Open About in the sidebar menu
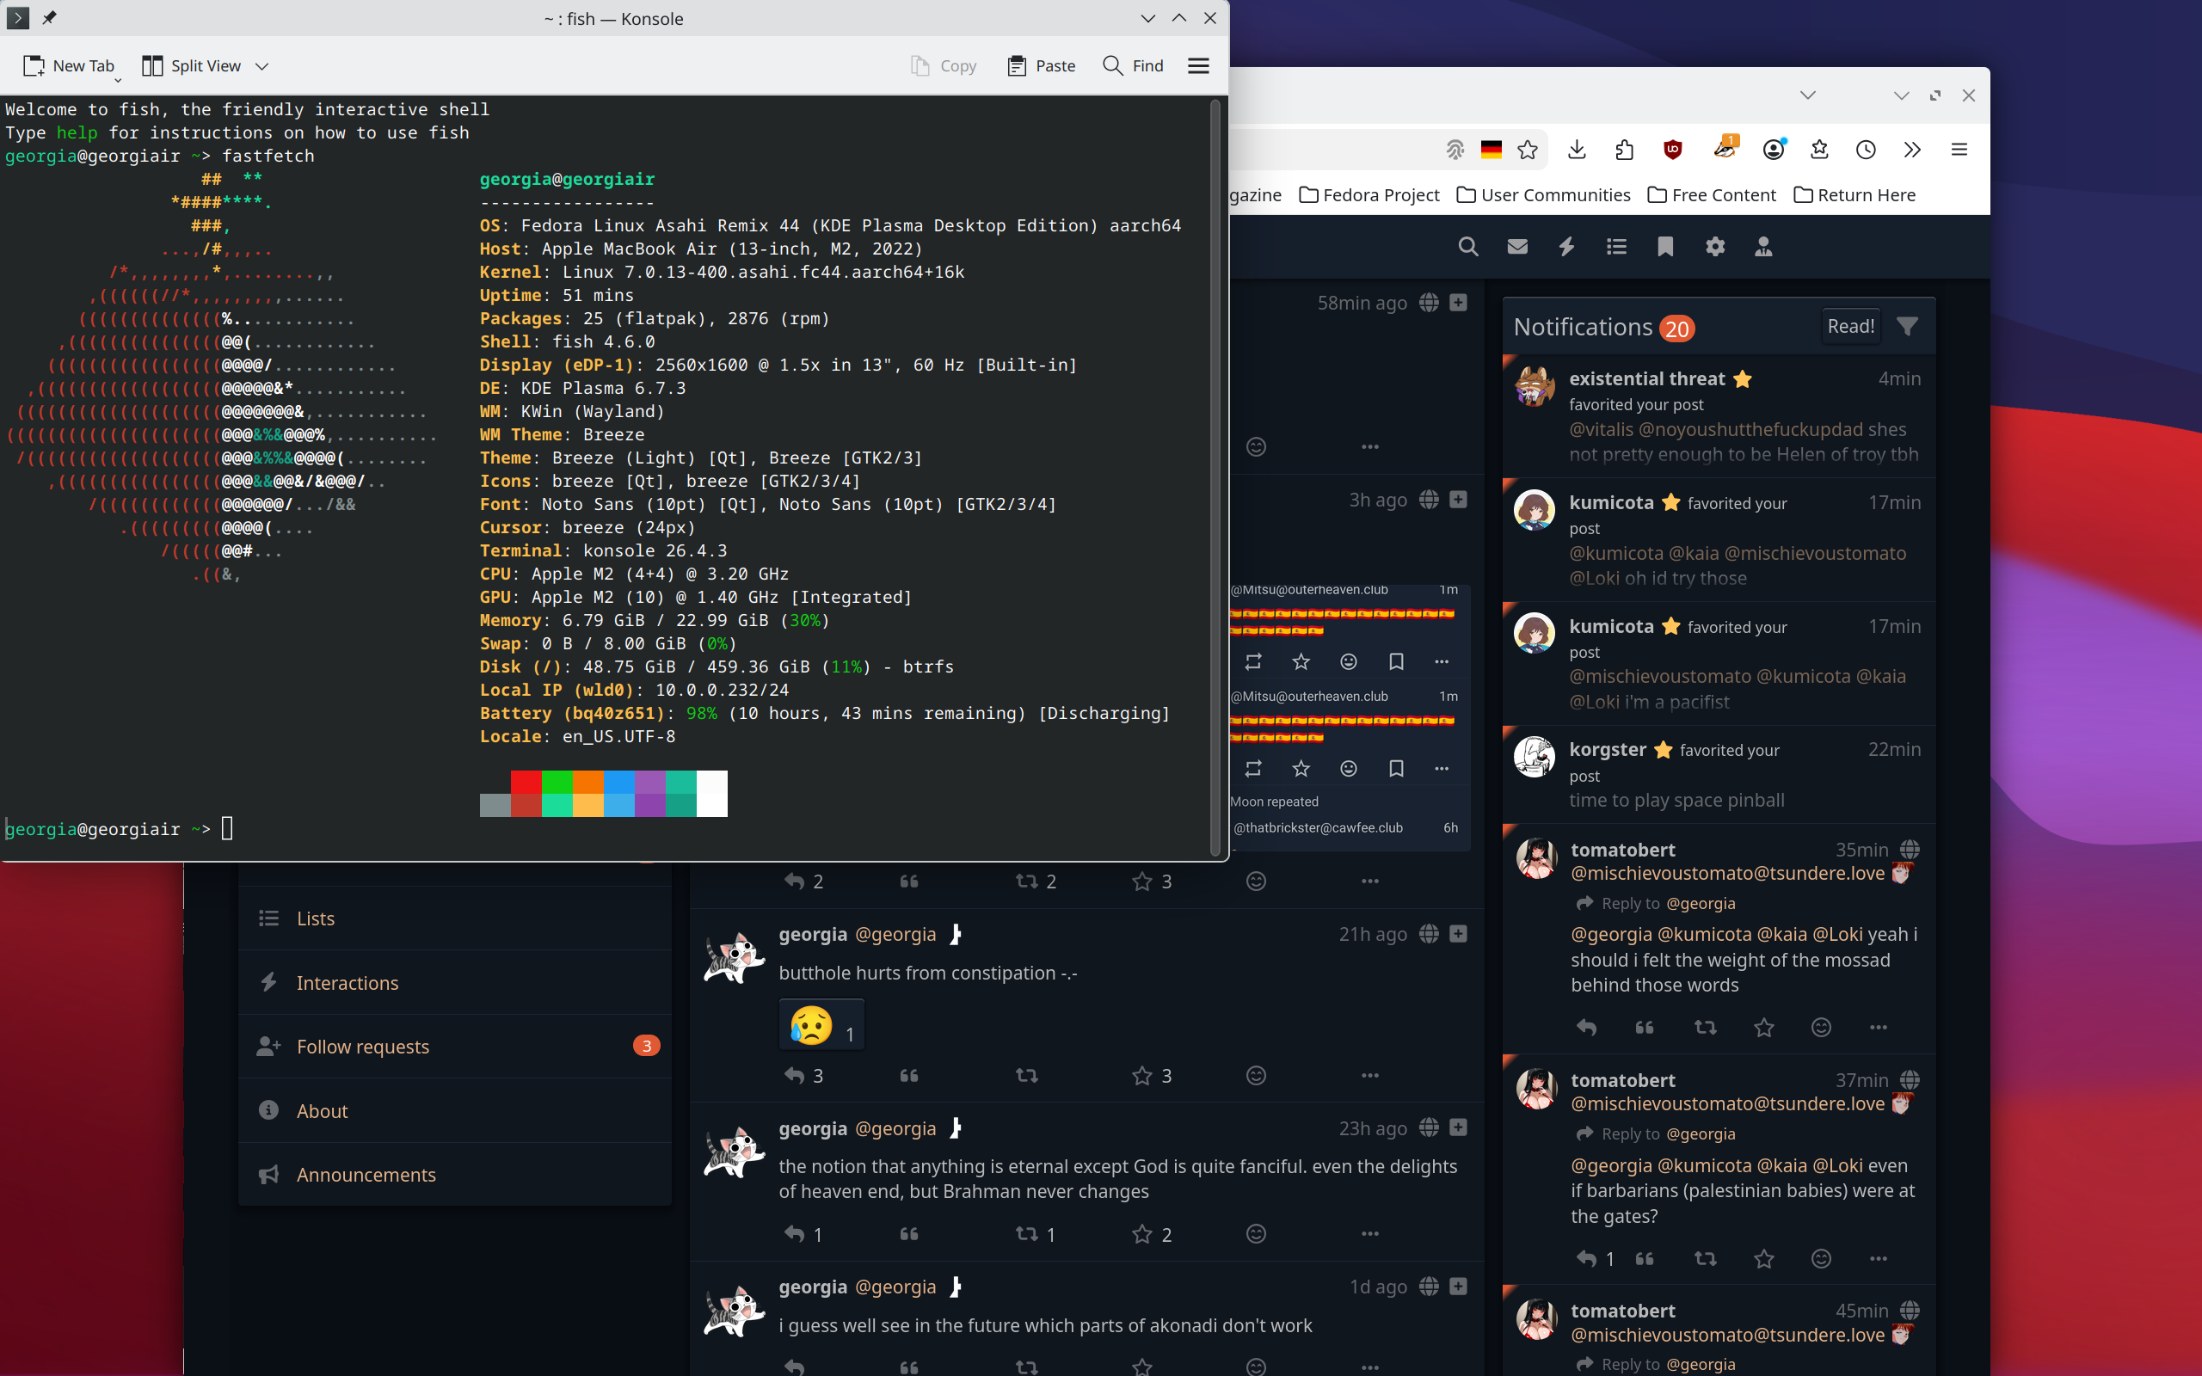2202x1376 pixels. (x=454, y=1111)
